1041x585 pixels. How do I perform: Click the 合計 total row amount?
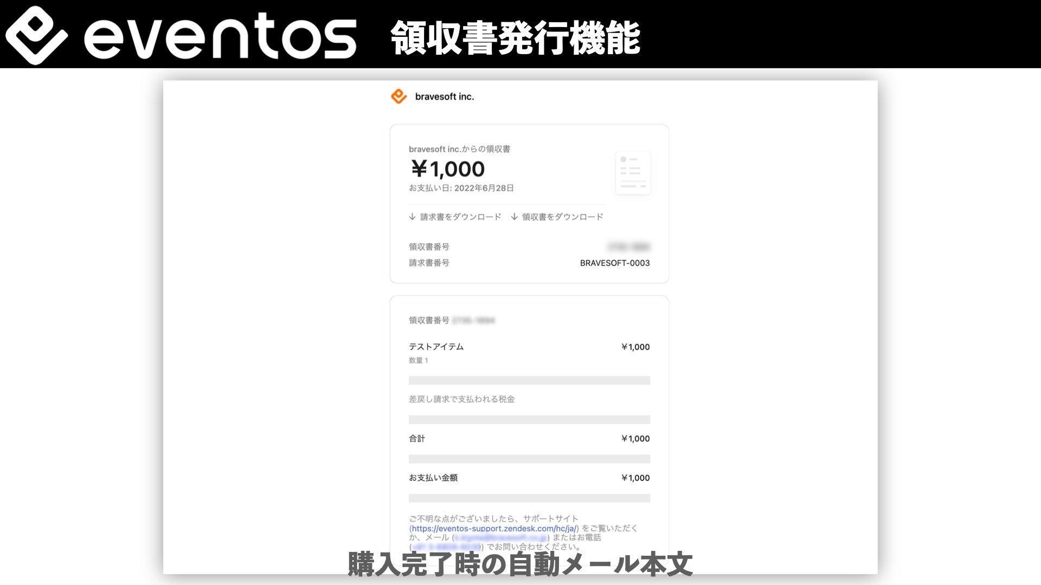click(635, 439)
